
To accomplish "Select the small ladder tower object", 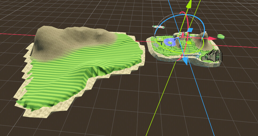I will click(198, 55).
